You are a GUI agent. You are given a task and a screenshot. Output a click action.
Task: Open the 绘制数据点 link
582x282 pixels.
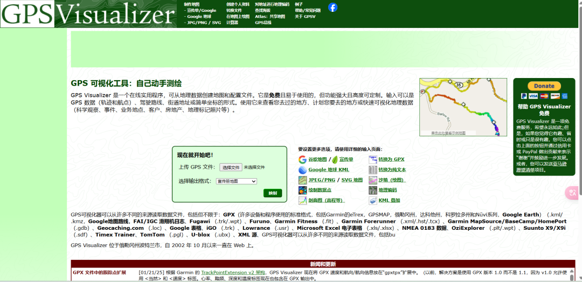[x=320, y=191]
